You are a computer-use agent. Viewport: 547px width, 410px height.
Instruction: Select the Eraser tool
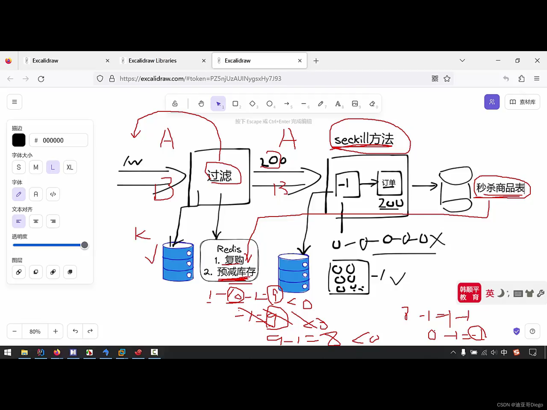(372, 104)
